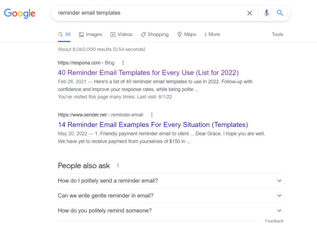Expand 'Can we write gentle reminder in email?'
The height and width of the screenshot is (231, 317).
point(171,196)
